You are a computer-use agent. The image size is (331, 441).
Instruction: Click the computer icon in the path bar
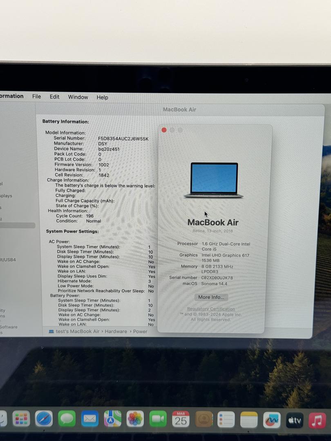[x=51, y=331]
